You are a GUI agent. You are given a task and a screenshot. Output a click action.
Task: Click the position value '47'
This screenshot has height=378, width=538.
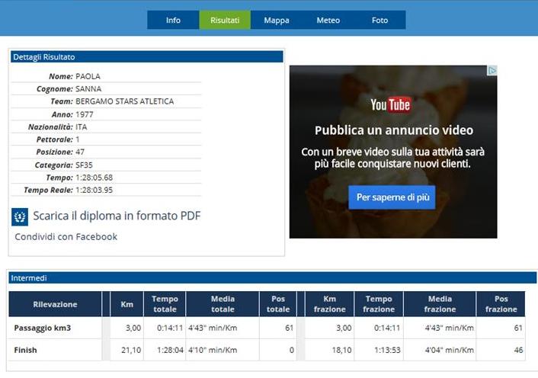click(x=80, y=152)
